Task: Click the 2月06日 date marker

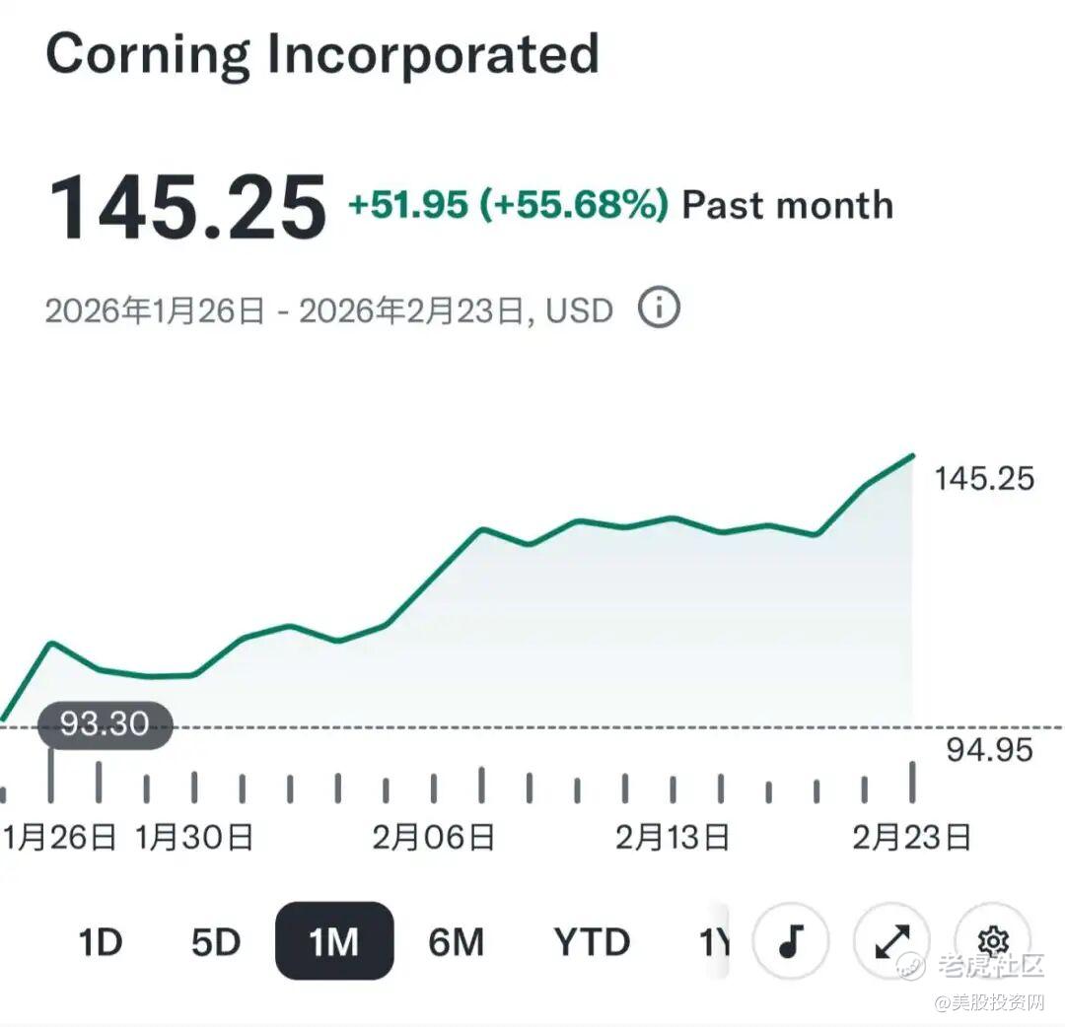Action: pos(433,838)
